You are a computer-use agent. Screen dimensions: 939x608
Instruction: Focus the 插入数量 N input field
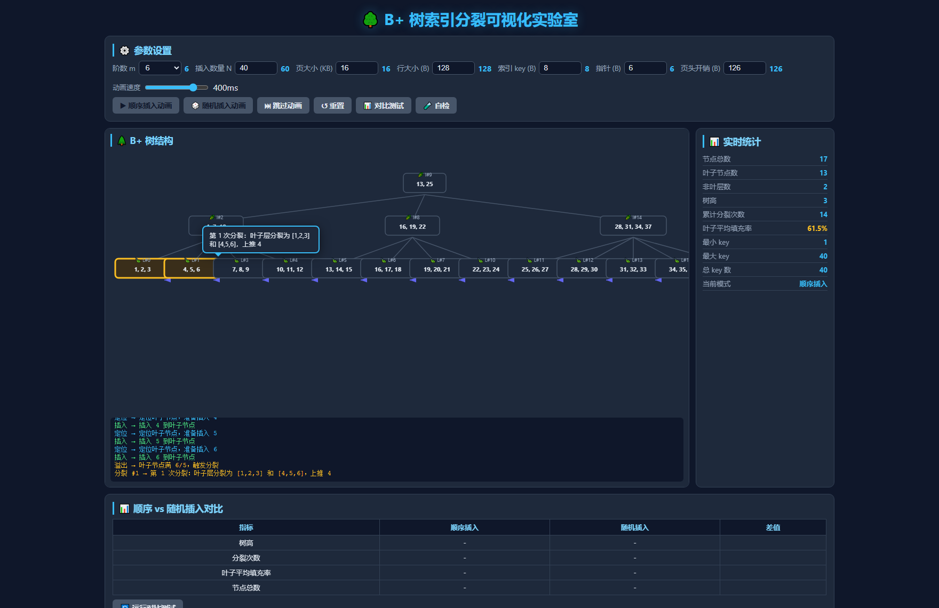coord(256,68)
